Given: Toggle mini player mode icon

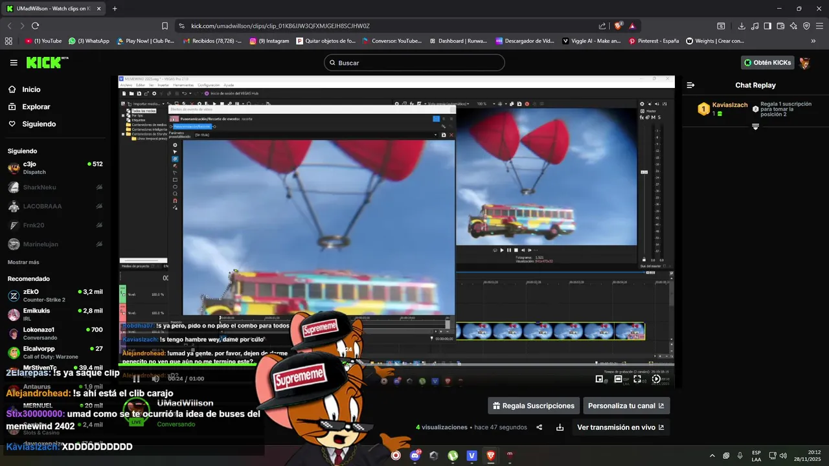Looking at the screenshot, I should (599, 379).
